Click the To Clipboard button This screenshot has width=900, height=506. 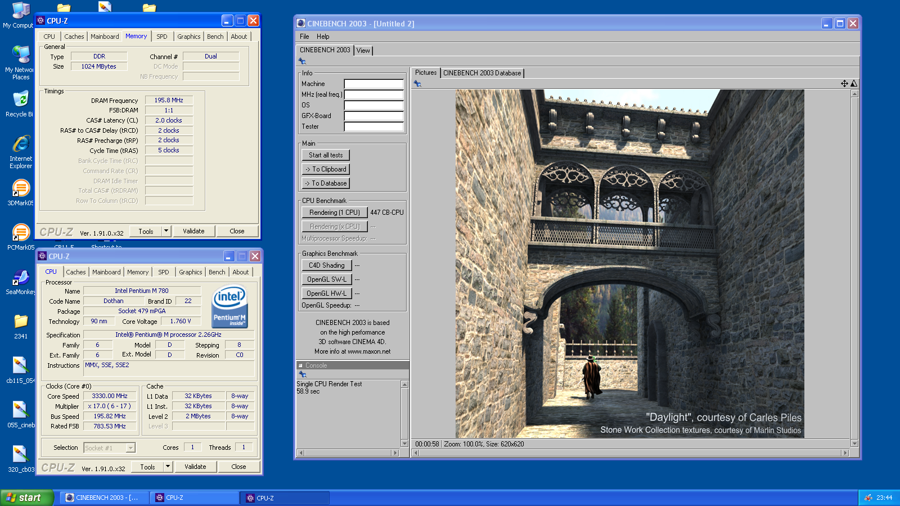coord(326,169)
